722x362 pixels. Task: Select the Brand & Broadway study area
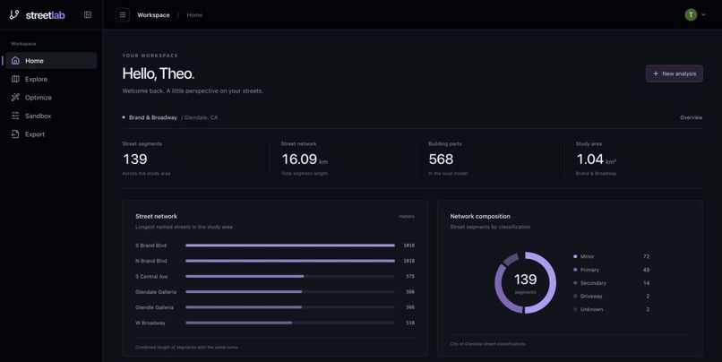(152, 117)
